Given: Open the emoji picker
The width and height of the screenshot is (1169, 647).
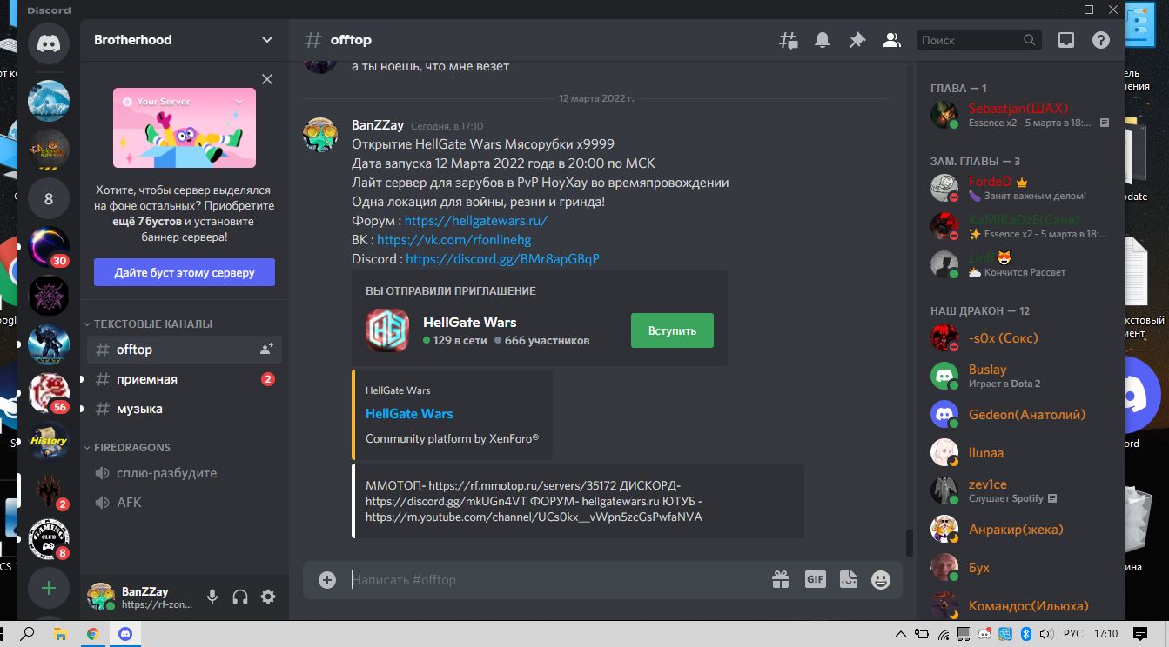Looking at the screenshot, I should [881, 579].
